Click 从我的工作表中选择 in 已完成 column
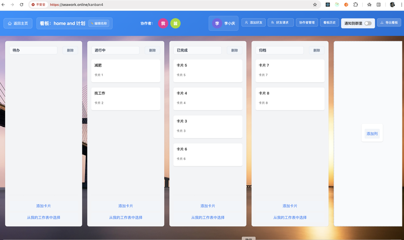 (x=208, y=217)
